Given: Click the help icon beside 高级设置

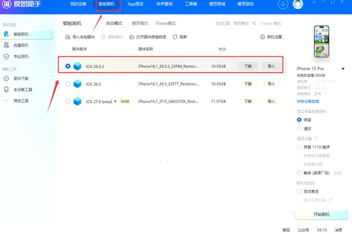Looking at the screenshot, I should [316, 139].
